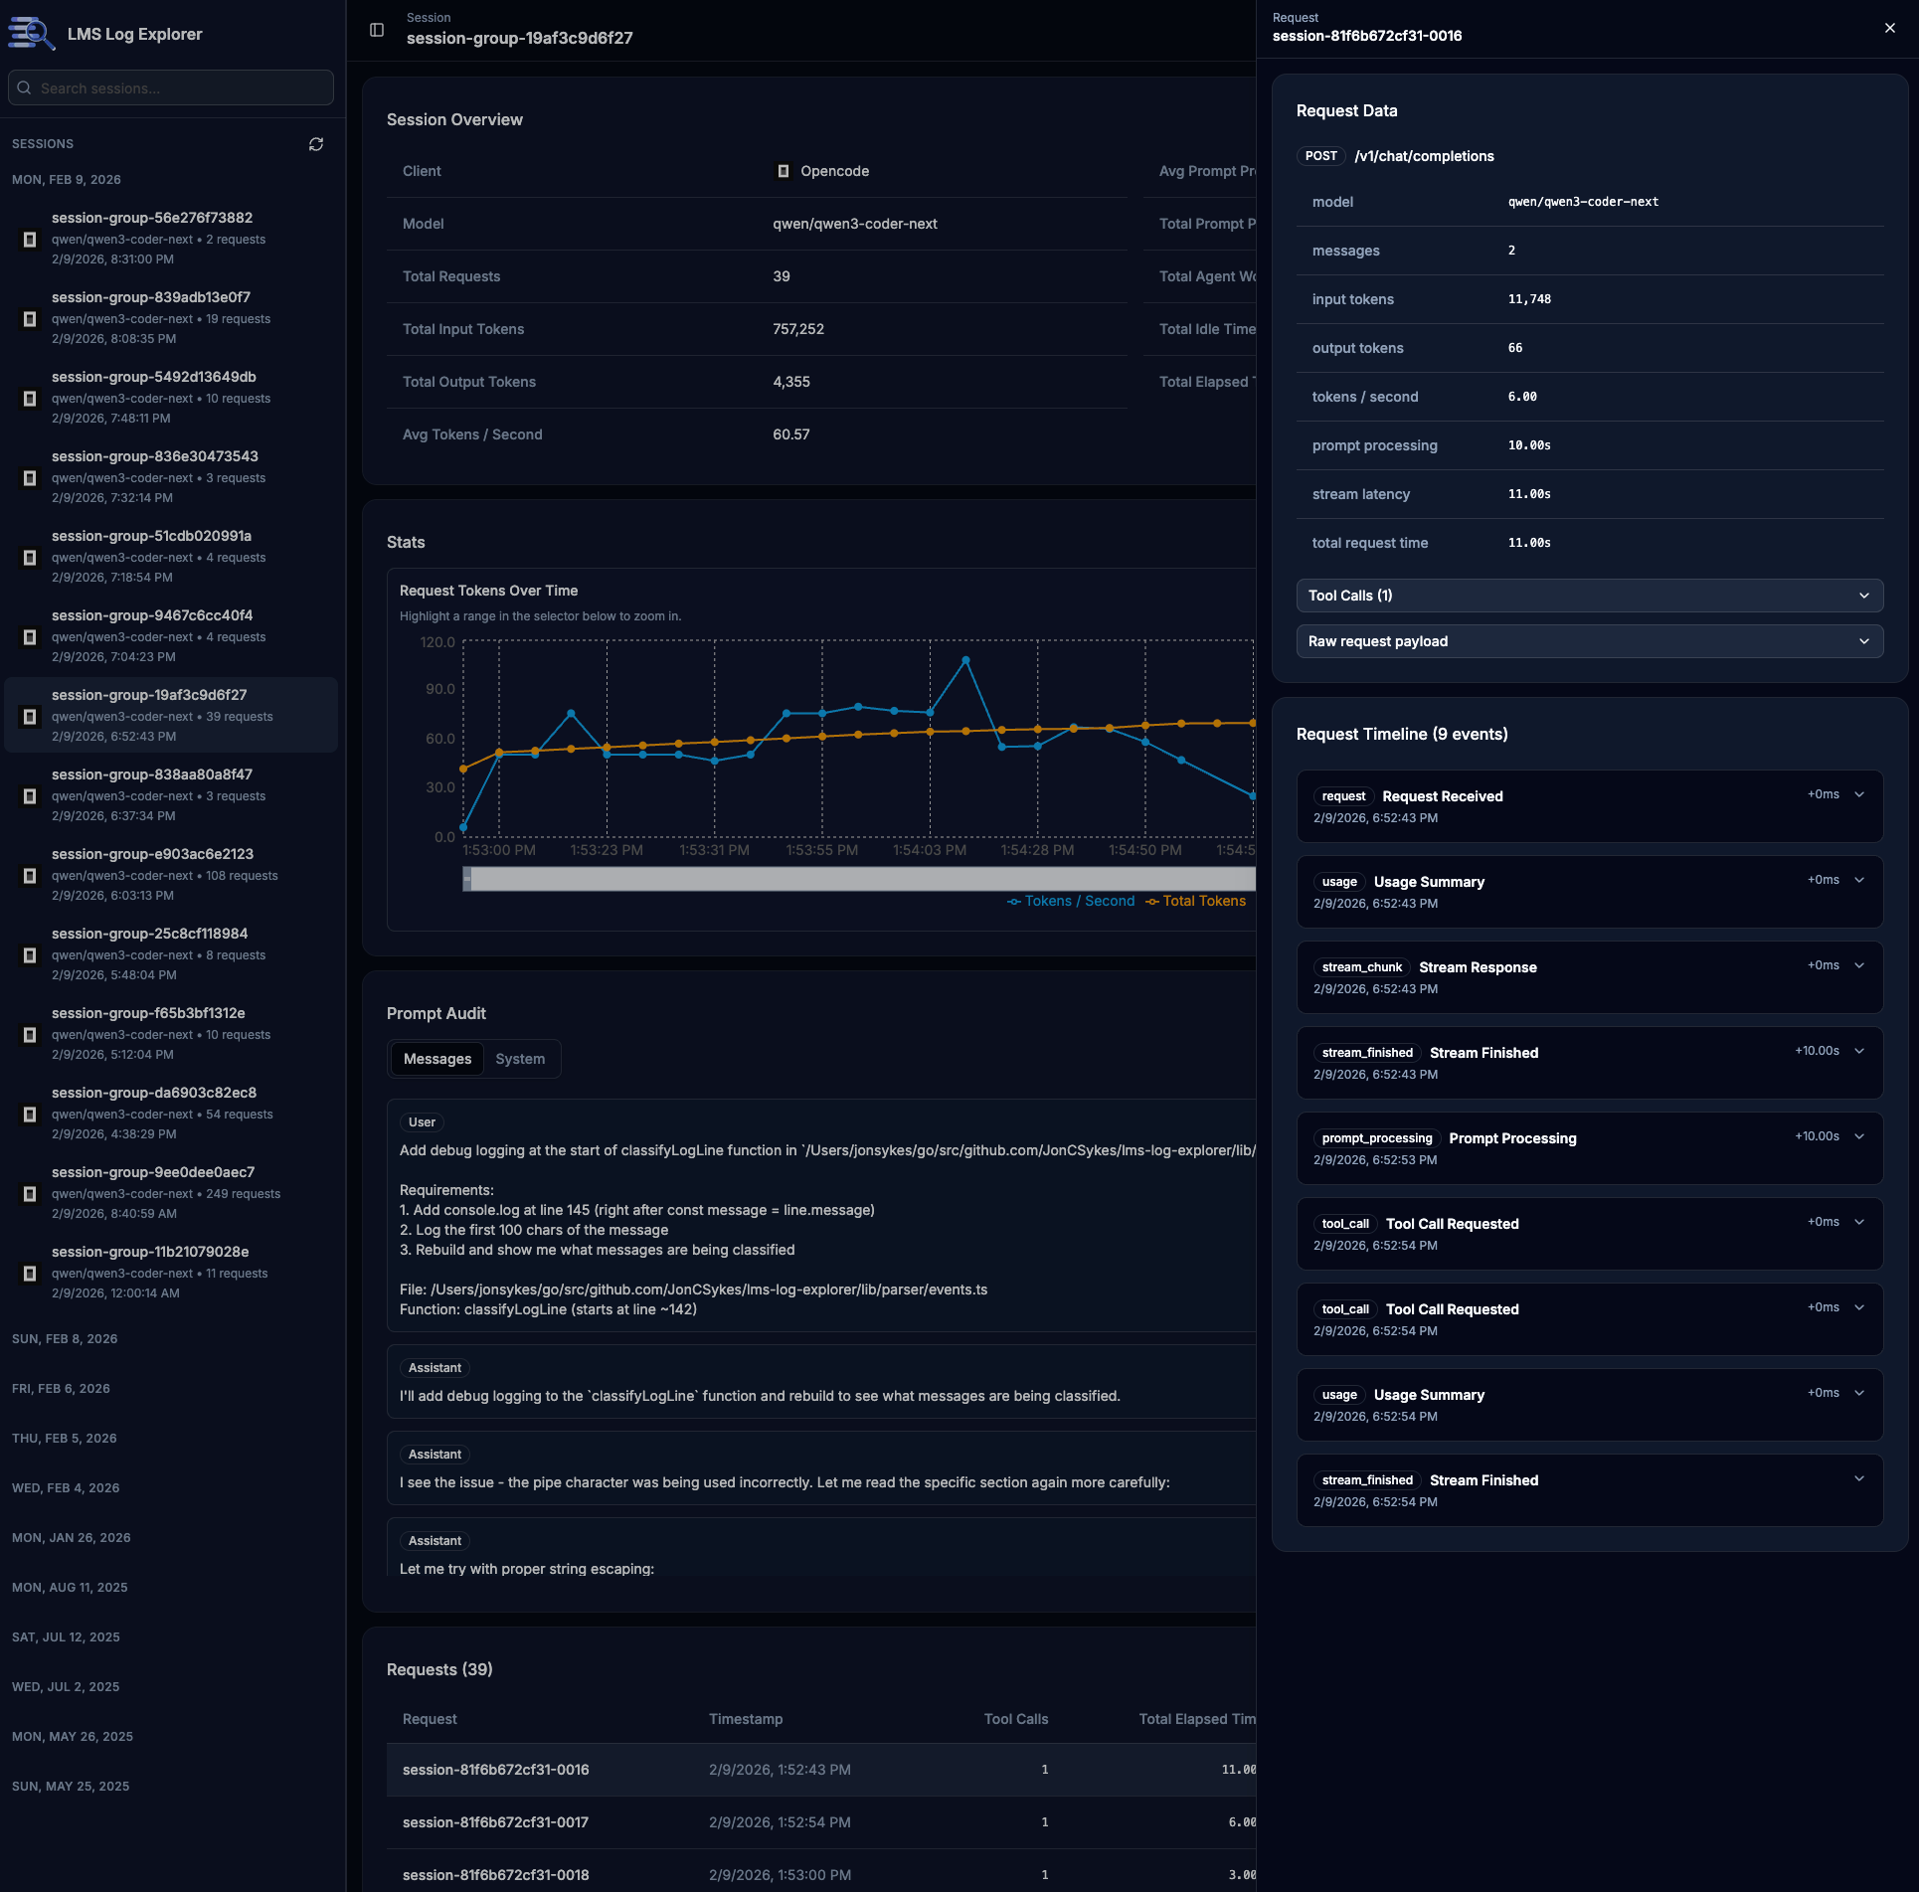
Task: Select the Messages tab in Prompt Audit
Action: tap(436, 1058)
